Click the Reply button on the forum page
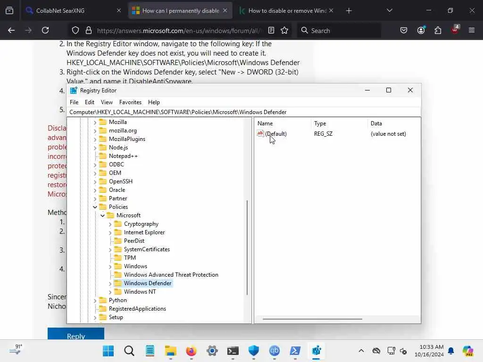 point(76,334)
